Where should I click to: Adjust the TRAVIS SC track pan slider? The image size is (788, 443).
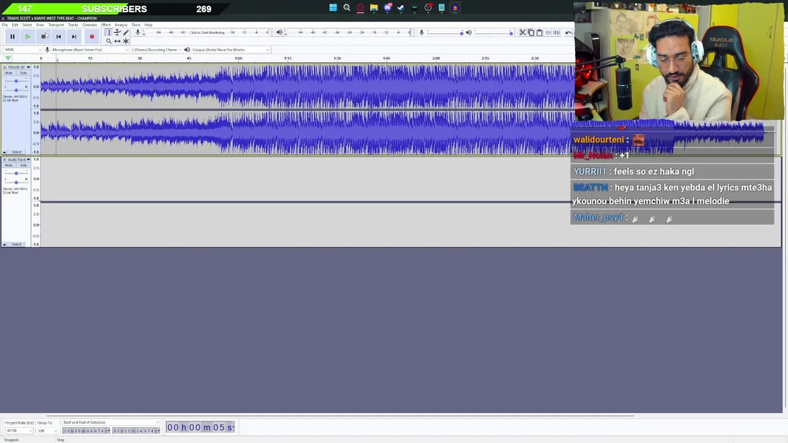[x=16, y=89]
